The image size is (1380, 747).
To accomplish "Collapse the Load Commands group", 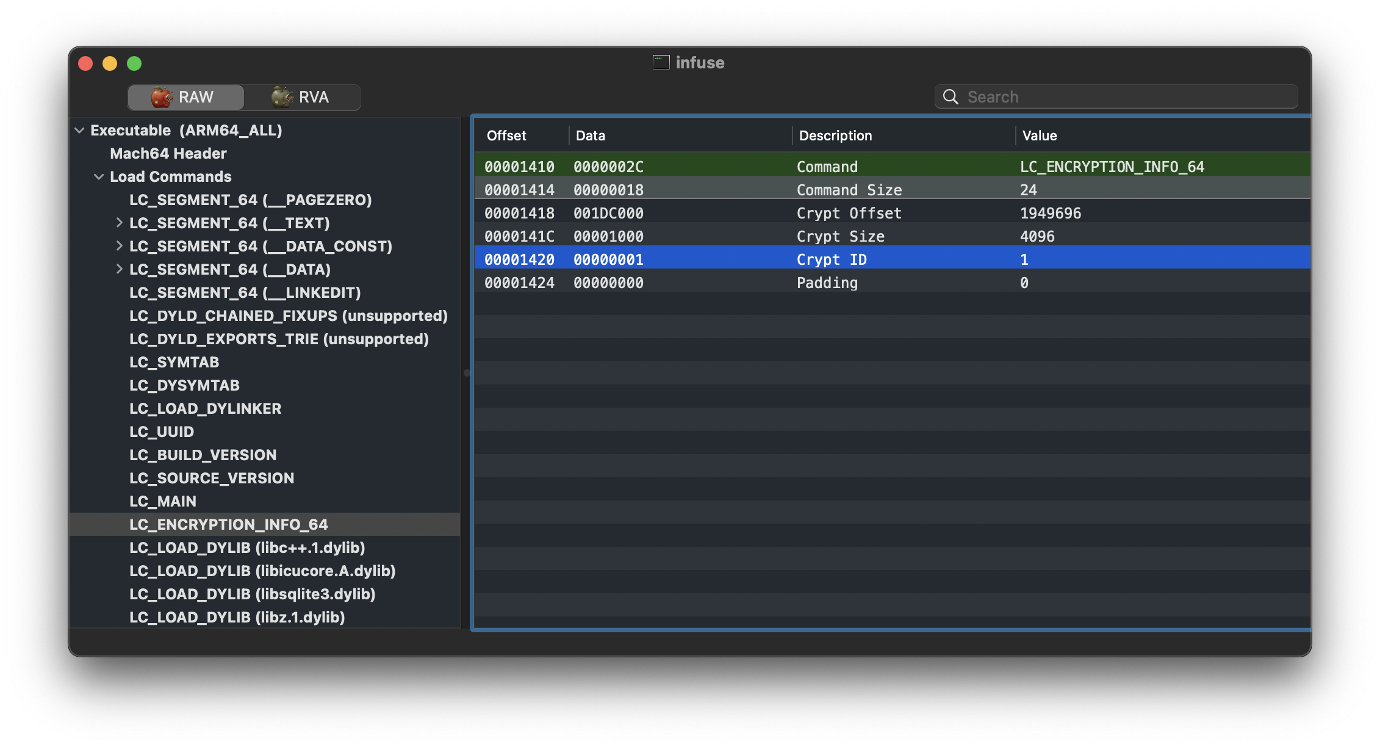I will pos(99,176).
